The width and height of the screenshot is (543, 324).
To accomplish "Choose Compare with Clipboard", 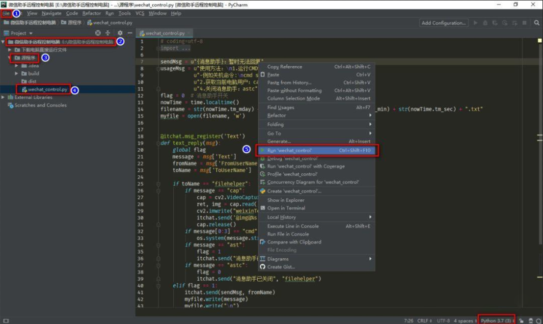I will click(x=317, y=242).
